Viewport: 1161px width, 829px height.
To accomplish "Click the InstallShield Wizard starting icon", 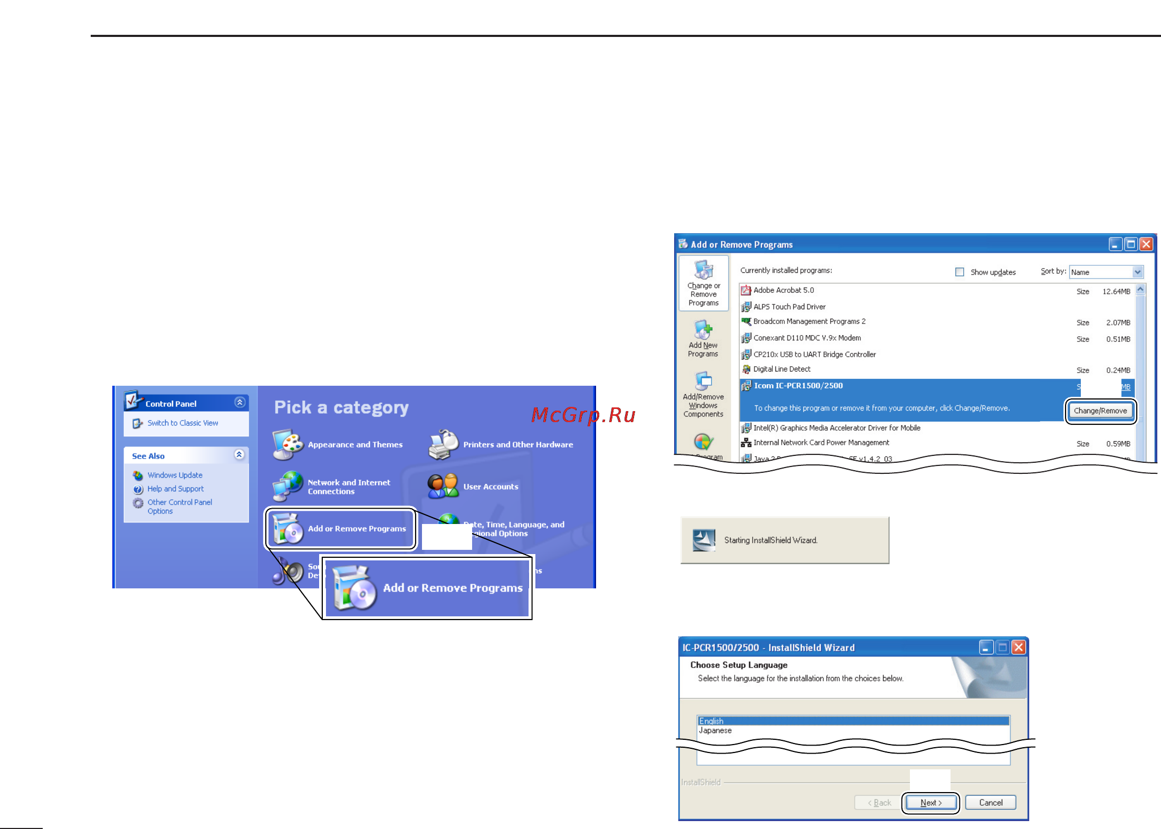I will click(704, 540).
